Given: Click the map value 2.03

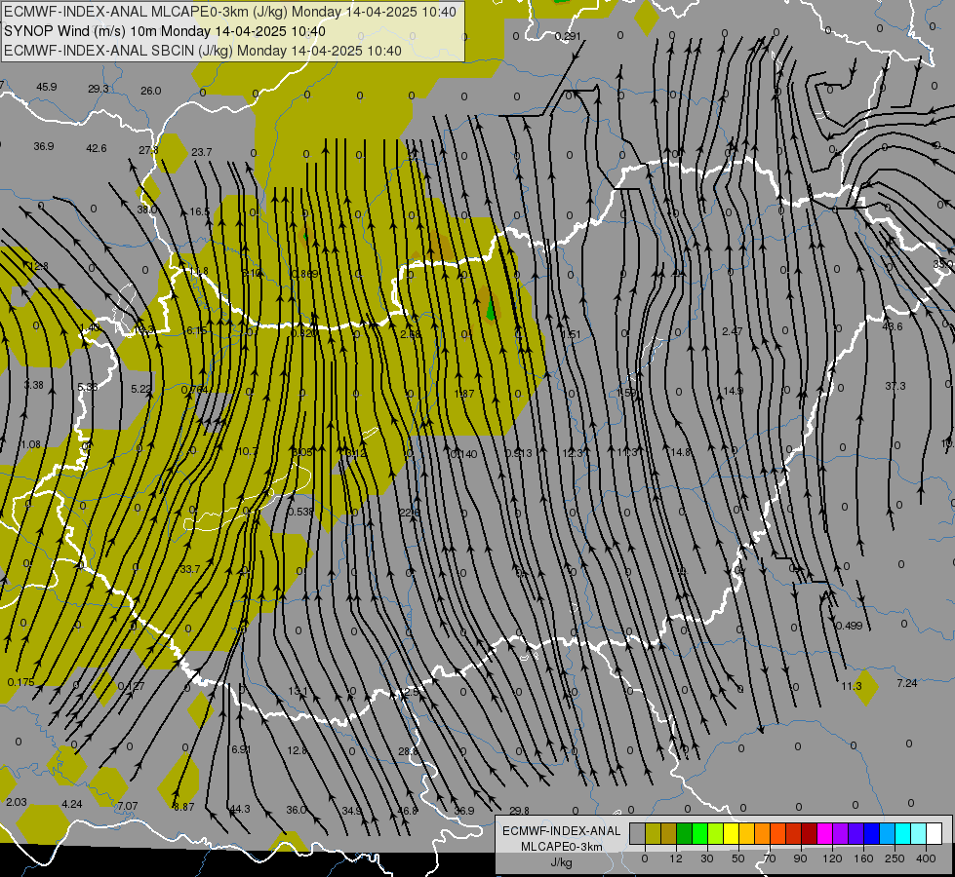Looking at the screenshot, I should (17, 802).
